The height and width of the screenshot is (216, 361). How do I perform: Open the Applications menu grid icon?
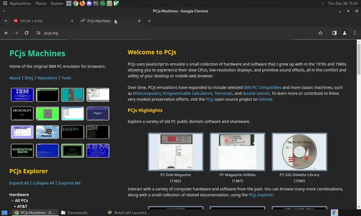(5, 3)
